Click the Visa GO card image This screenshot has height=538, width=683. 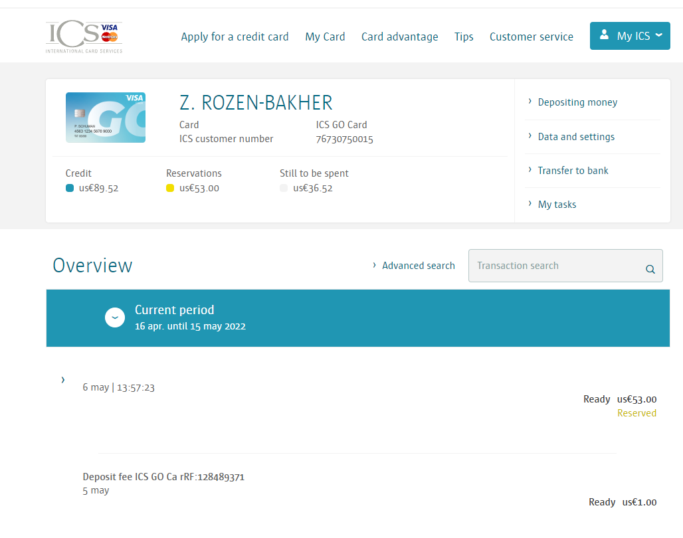106,118
